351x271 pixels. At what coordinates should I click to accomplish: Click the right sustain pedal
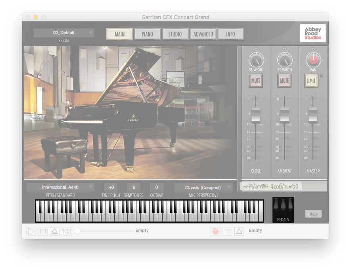click(x=290, y=205)
